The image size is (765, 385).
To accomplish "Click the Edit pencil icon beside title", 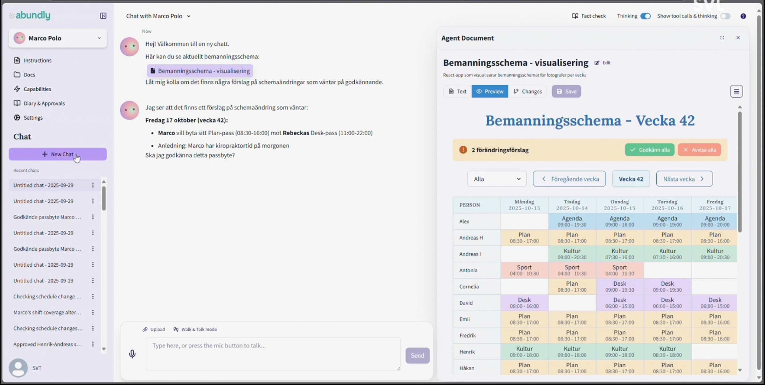I will (597, 63).
